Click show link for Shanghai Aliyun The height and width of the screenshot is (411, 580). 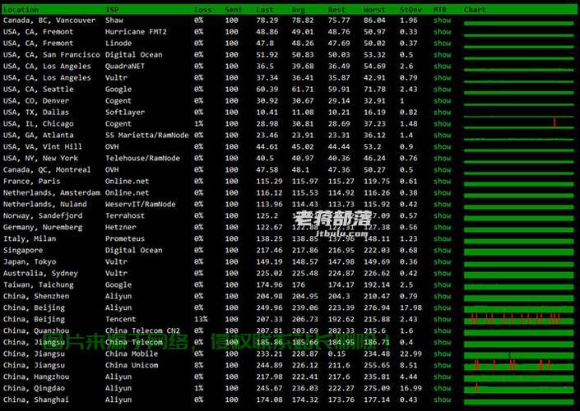442,399
